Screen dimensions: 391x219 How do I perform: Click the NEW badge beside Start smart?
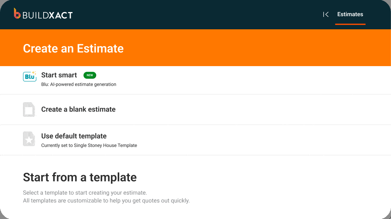(x=89, y=75)
